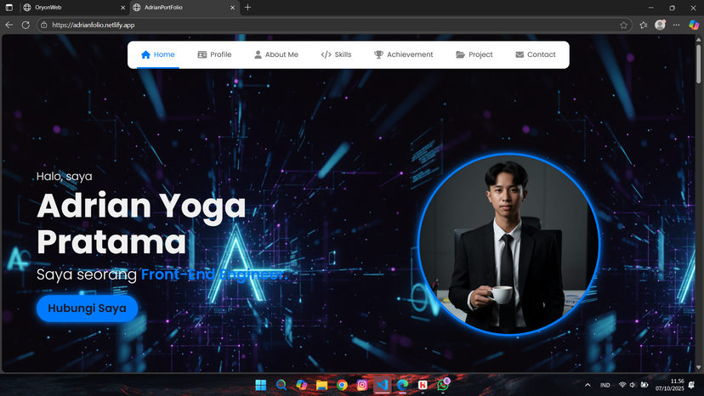Screen dimensions: 704x396
Task: Open the Copilot sidebar icon
Action: 694,25
